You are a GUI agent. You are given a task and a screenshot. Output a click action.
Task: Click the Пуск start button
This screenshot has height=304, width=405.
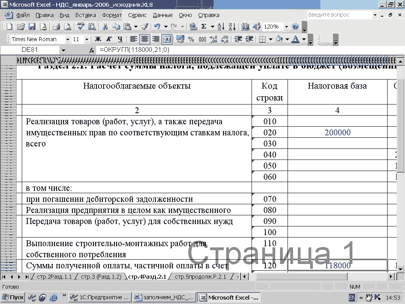(13, 297)
